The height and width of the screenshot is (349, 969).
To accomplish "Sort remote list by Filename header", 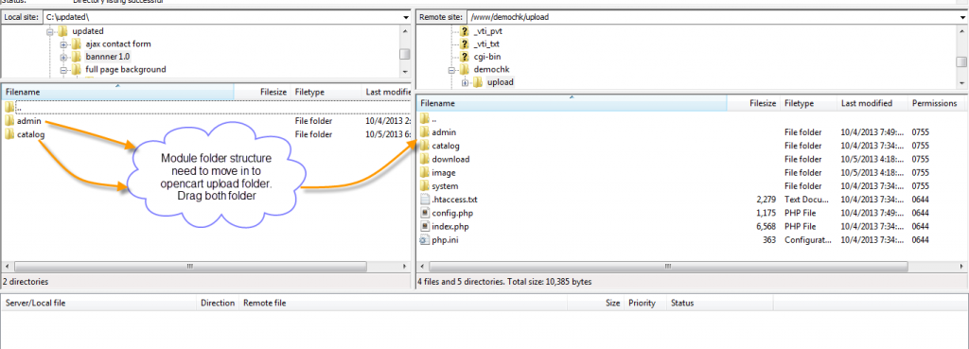I will click(x=573, y=103).
